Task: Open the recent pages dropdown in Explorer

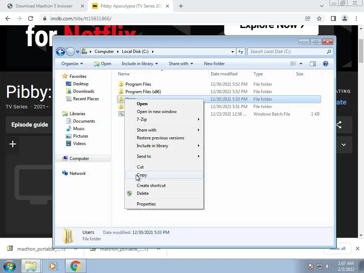Action: (77, 52)
